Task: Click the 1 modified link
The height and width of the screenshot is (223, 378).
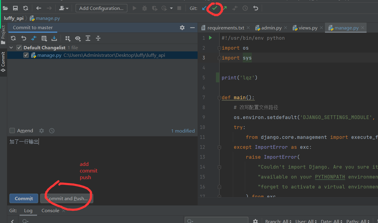Action: click(x=183, y=131)
